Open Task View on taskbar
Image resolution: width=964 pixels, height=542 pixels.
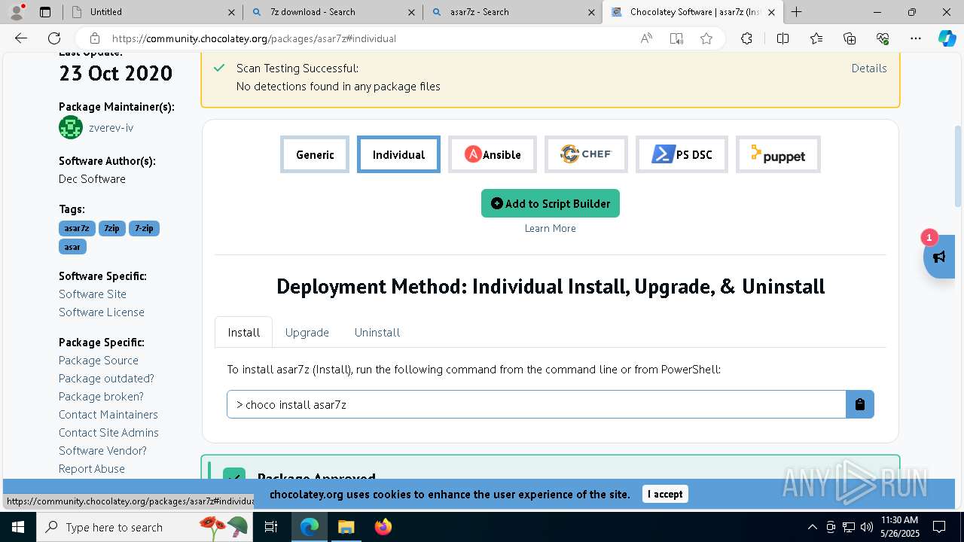point(271,527)
